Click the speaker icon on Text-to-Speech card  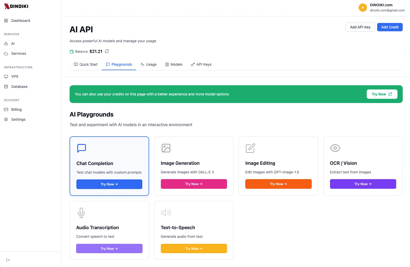coord(166,213)
